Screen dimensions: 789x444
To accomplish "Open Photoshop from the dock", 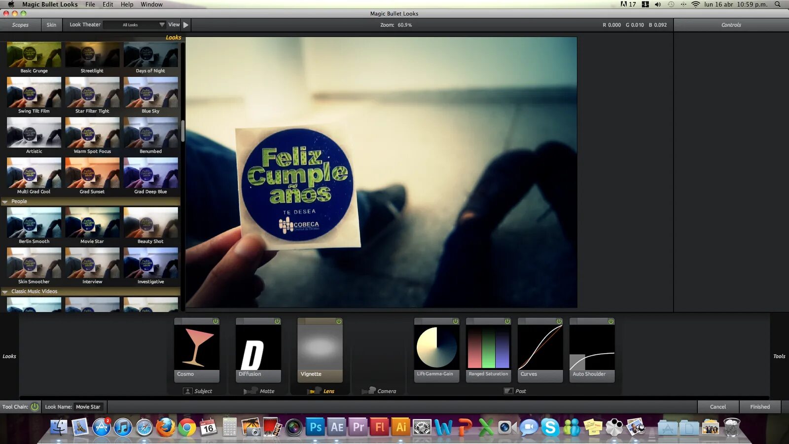I will tap(316, 427).
